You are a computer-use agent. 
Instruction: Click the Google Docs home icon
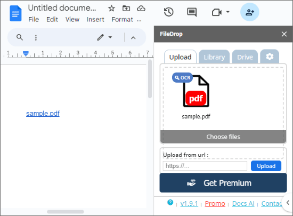pos(15,13)
